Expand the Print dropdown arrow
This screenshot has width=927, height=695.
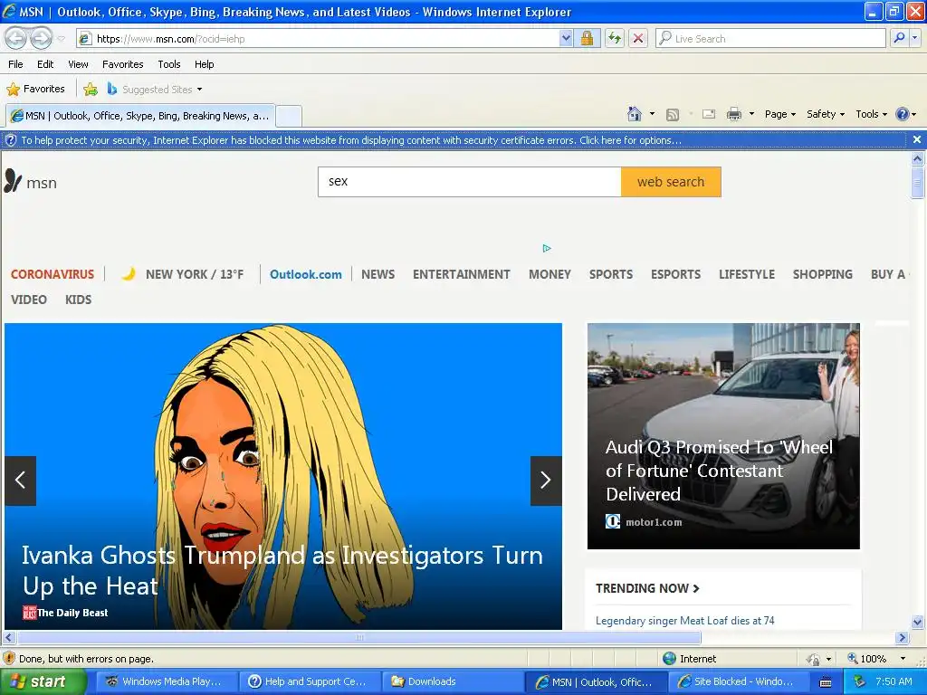coord(751,114)
